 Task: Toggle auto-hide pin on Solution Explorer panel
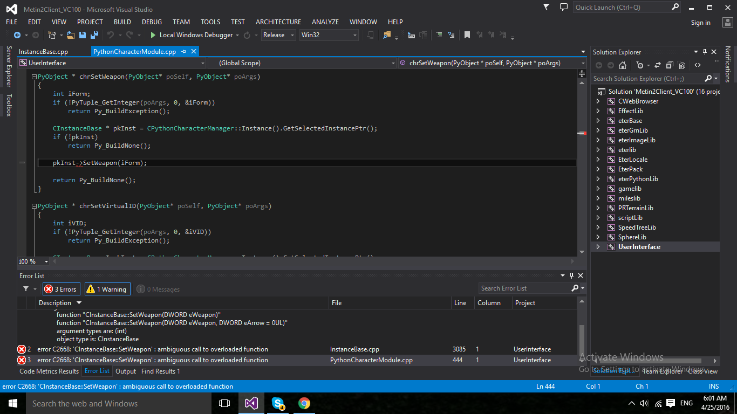coord(705,52)
